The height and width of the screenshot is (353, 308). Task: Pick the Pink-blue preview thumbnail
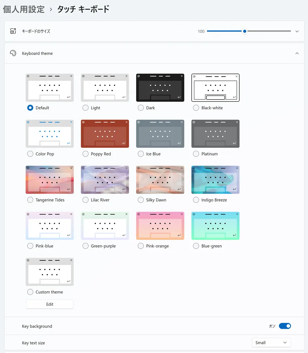pos(50,226)
